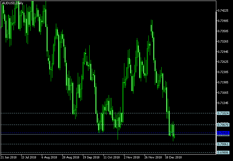Click the 13 Jul 2018 date label

[x=29, y=157]
